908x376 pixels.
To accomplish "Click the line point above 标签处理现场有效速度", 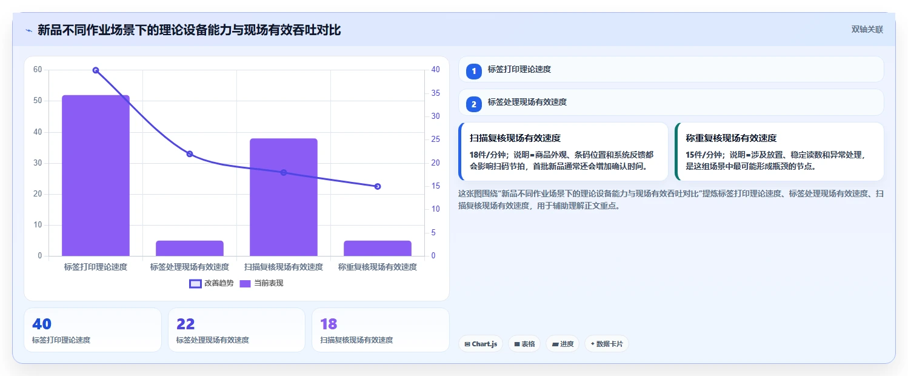I will click(x=190, y=154).
